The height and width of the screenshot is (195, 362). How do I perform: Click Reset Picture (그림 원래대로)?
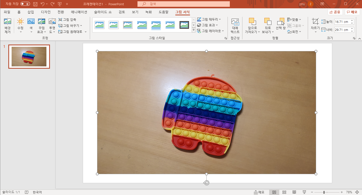click(72, 31)
